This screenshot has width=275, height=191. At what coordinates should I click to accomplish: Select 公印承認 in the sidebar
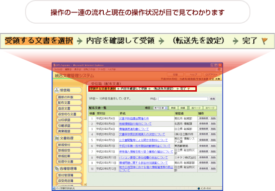click(69, 120)
